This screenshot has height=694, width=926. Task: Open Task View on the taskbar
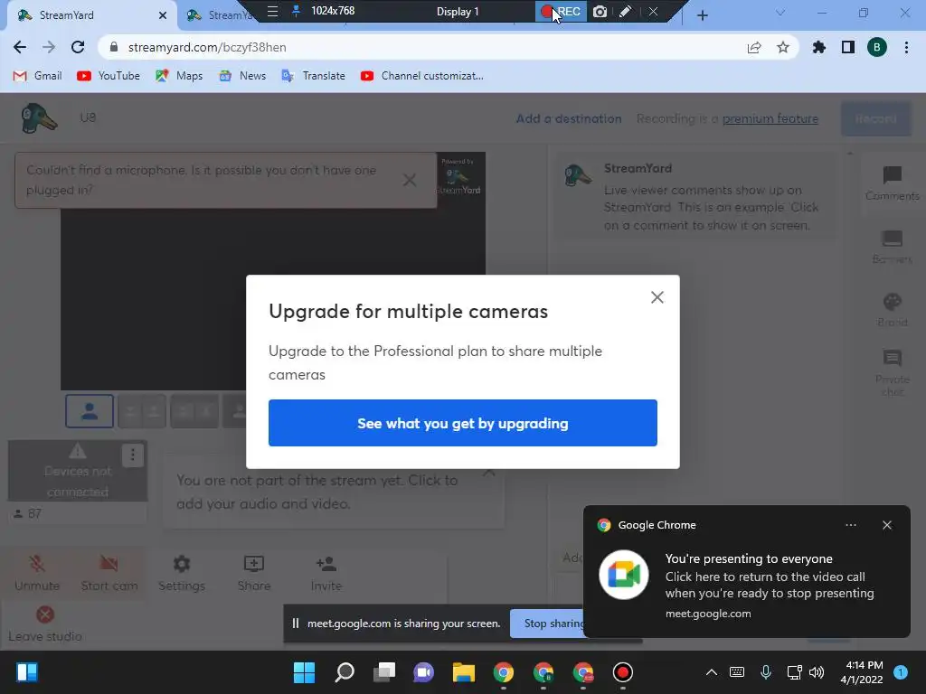tap(384, 672)
